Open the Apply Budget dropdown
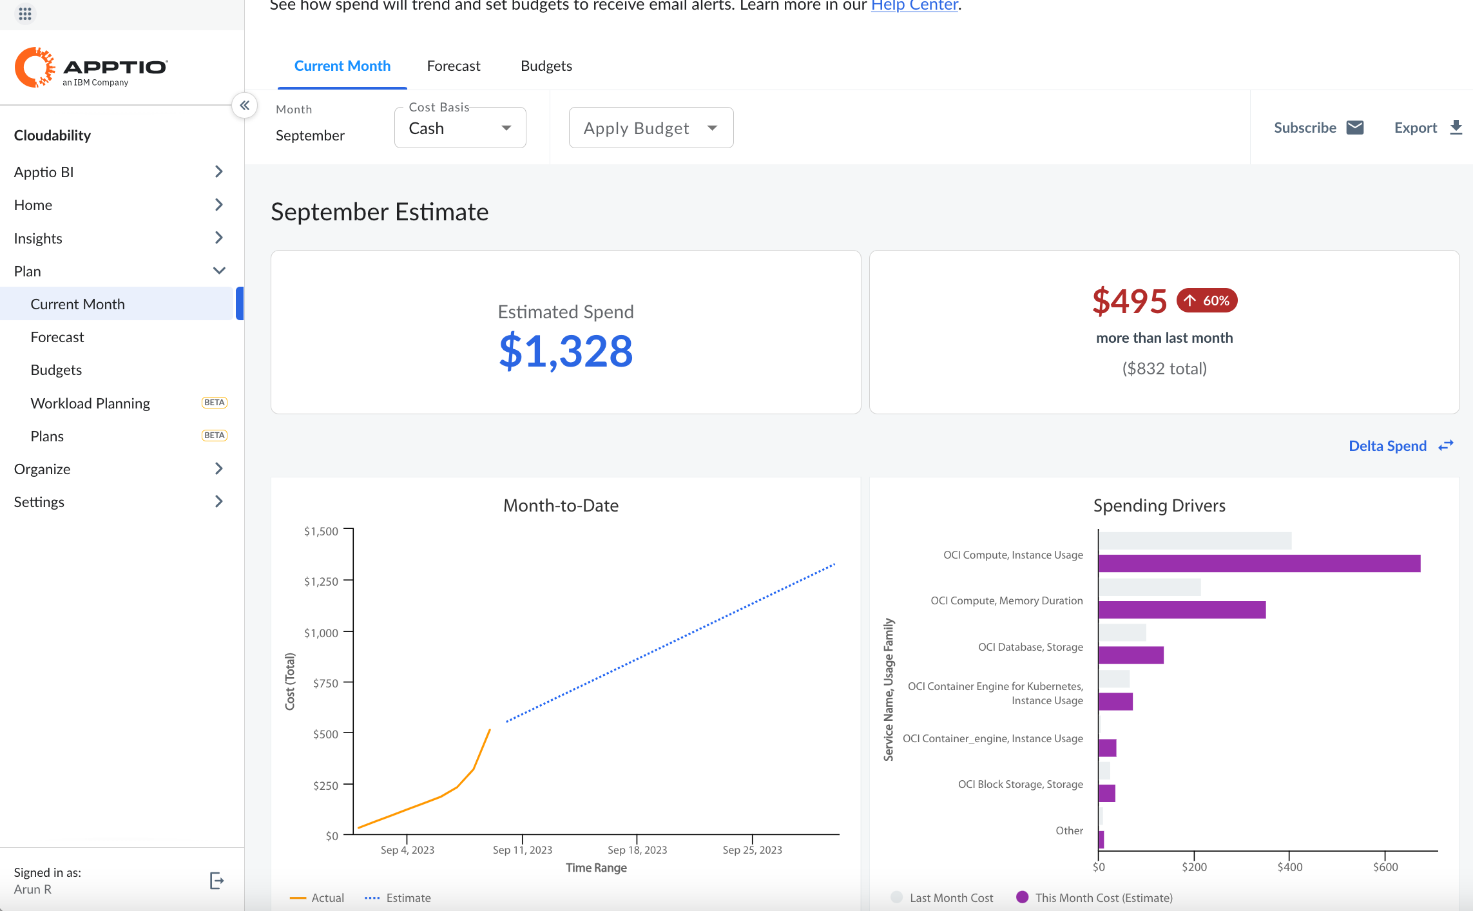Screen dimensions: 1473x911 (650, 127)
